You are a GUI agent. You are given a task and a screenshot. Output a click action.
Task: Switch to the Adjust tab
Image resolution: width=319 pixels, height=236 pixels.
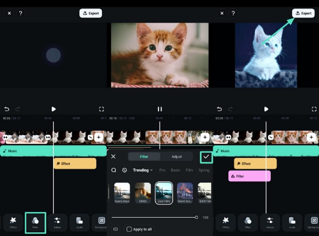coord(177,156)
